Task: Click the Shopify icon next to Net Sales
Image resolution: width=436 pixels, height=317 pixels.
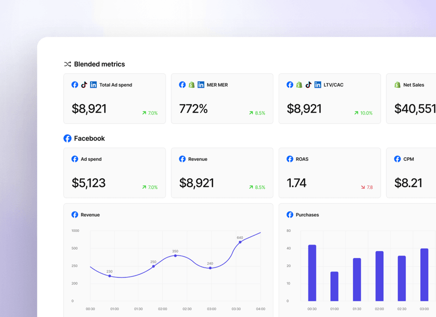Action: click(398, 85)
